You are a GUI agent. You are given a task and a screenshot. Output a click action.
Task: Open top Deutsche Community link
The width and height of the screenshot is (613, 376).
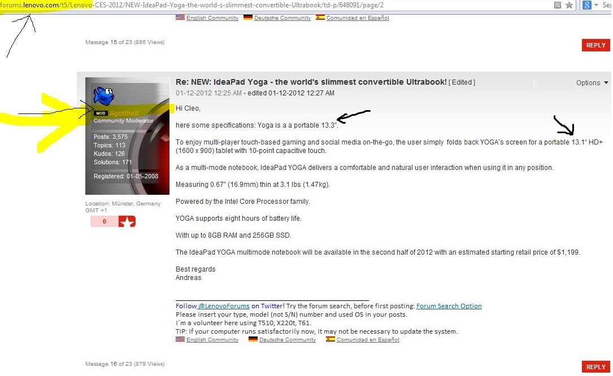[x=282, y=18]
